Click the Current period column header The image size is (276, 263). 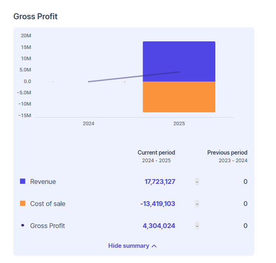156,153
